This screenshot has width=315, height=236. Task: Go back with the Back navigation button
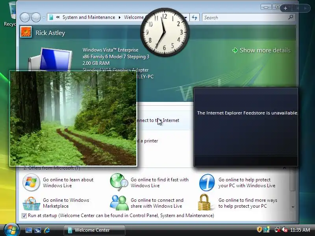click(25, 17)
